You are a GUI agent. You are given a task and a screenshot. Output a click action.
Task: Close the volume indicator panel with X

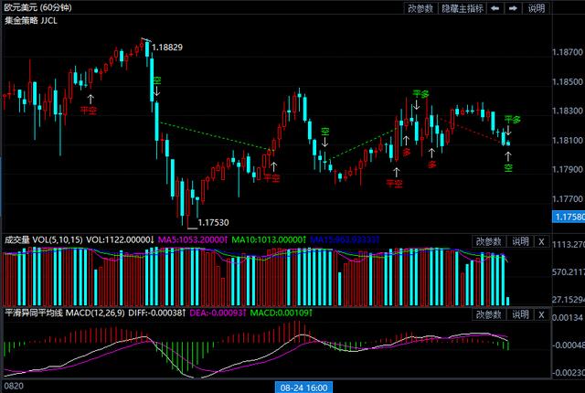540,240
